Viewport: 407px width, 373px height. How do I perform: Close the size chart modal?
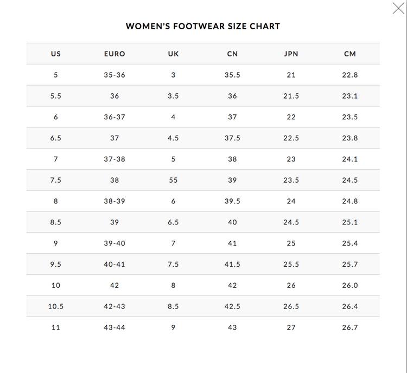pos(398,8)
